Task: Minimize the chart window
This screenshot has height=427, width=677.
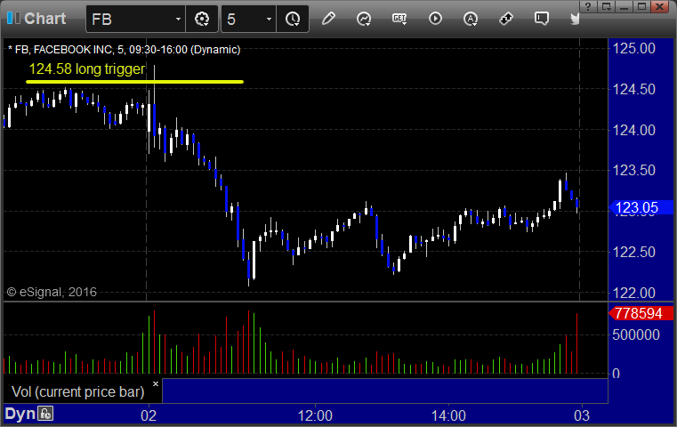Action: (x=624, y=6)
